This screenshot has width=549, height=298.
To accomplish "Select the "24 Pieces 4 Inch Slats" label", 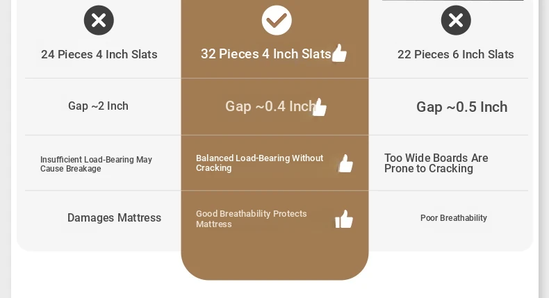I will 99,54.
